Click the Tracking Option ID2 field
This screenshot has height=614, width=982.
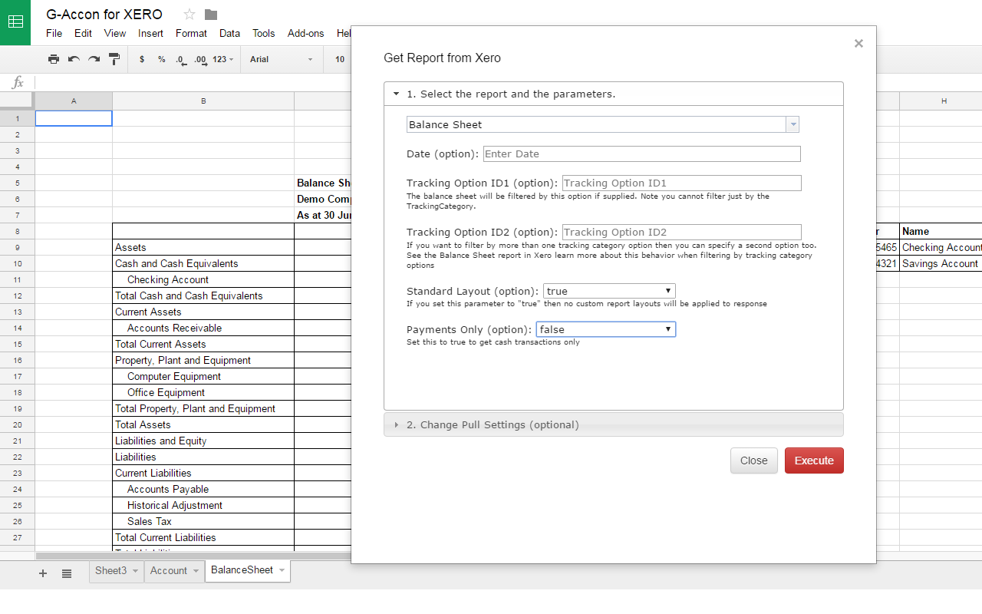click(681, 232)
